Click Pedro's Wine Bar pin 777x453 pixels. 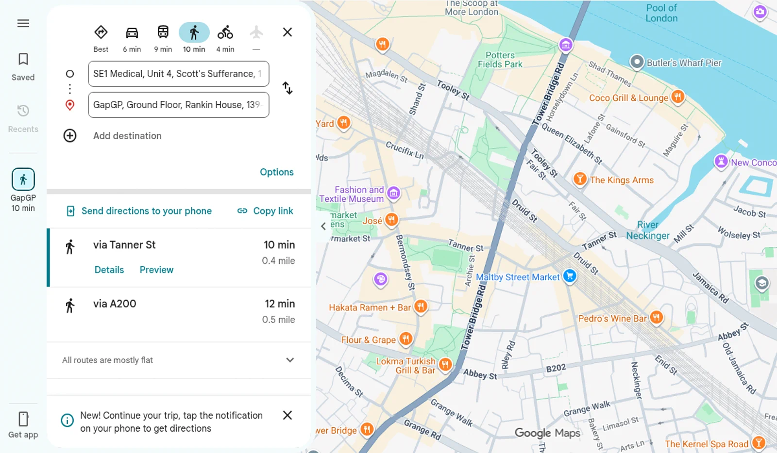click(x=656, y=317)
